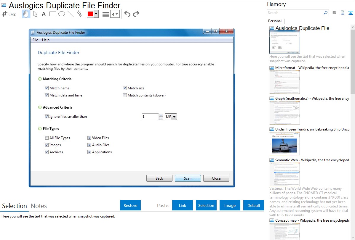Uncheck Images file type
Image resolution: width=355 pixels, height=240 pixels.
tap(47, 145)
